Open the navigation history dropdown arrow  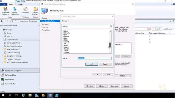(x=9, y=21)
